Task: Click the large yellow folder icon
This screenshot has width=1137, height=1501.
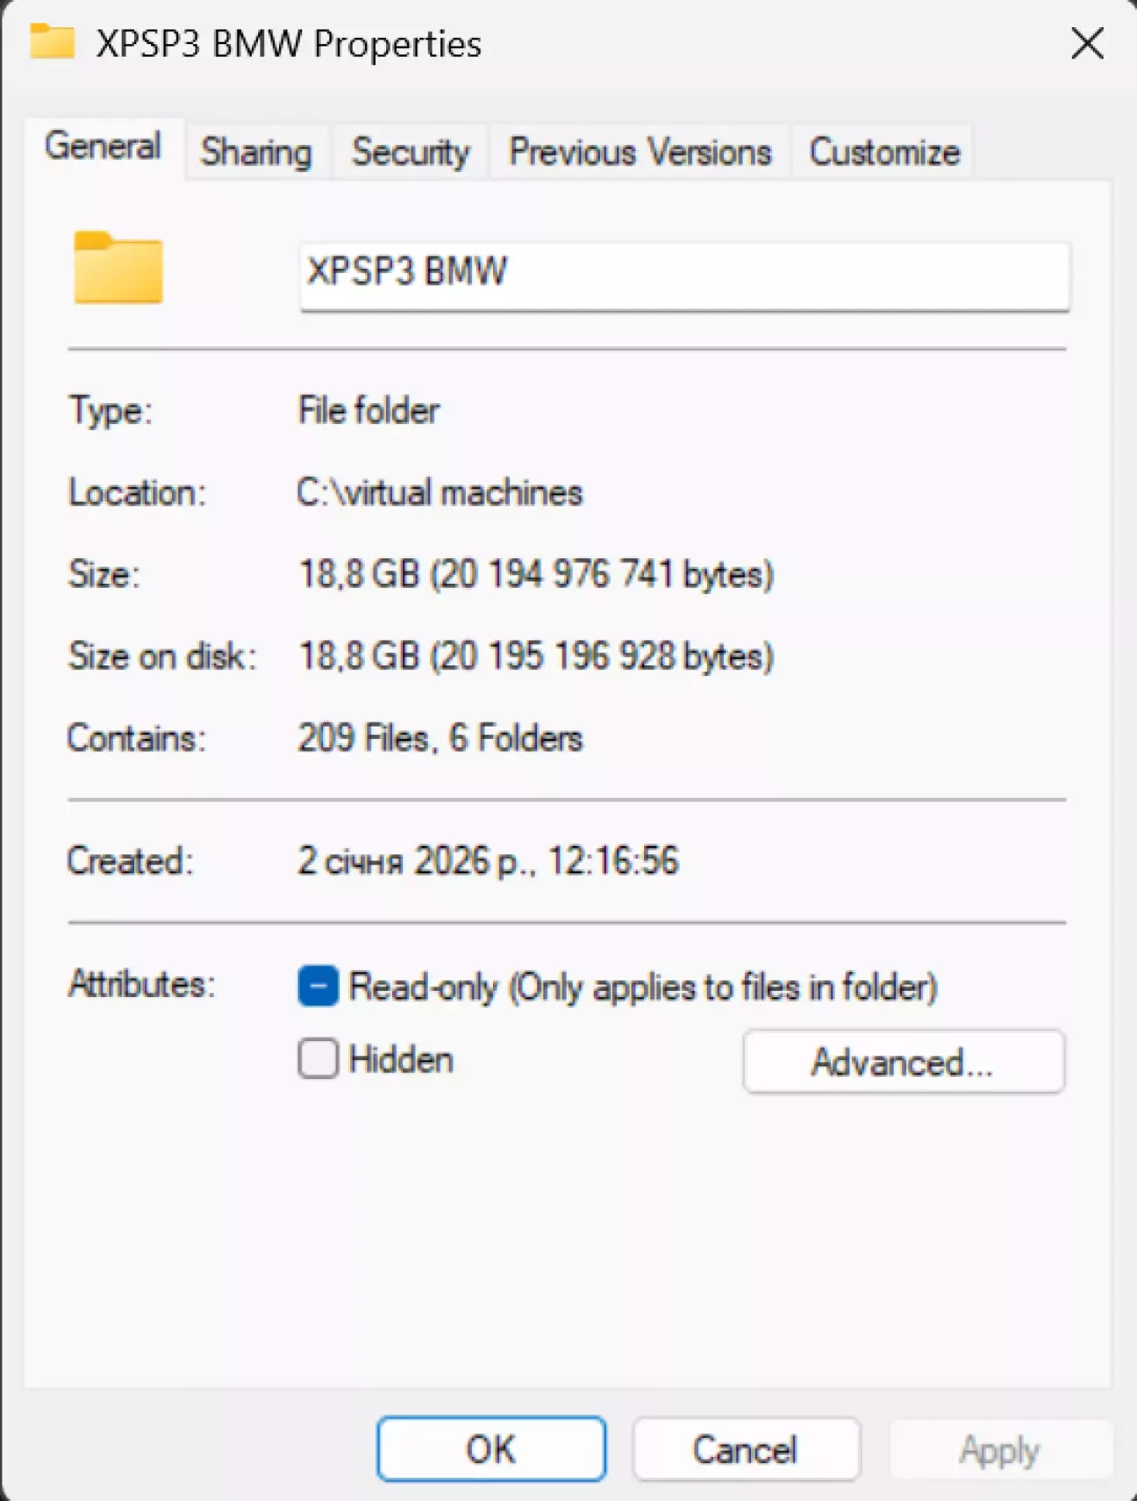Action: [x=118, y=268]
